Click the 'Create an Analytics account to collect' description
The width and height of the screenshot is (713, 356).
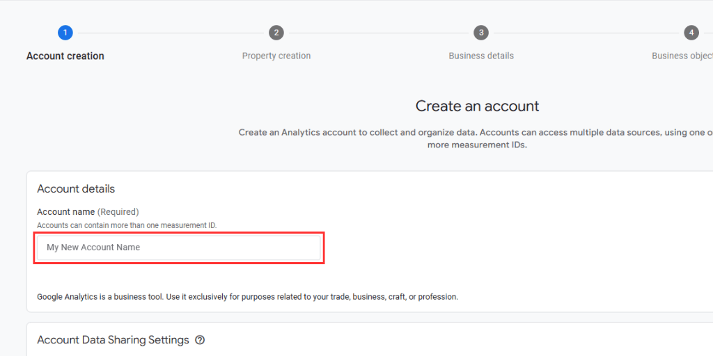476,139
